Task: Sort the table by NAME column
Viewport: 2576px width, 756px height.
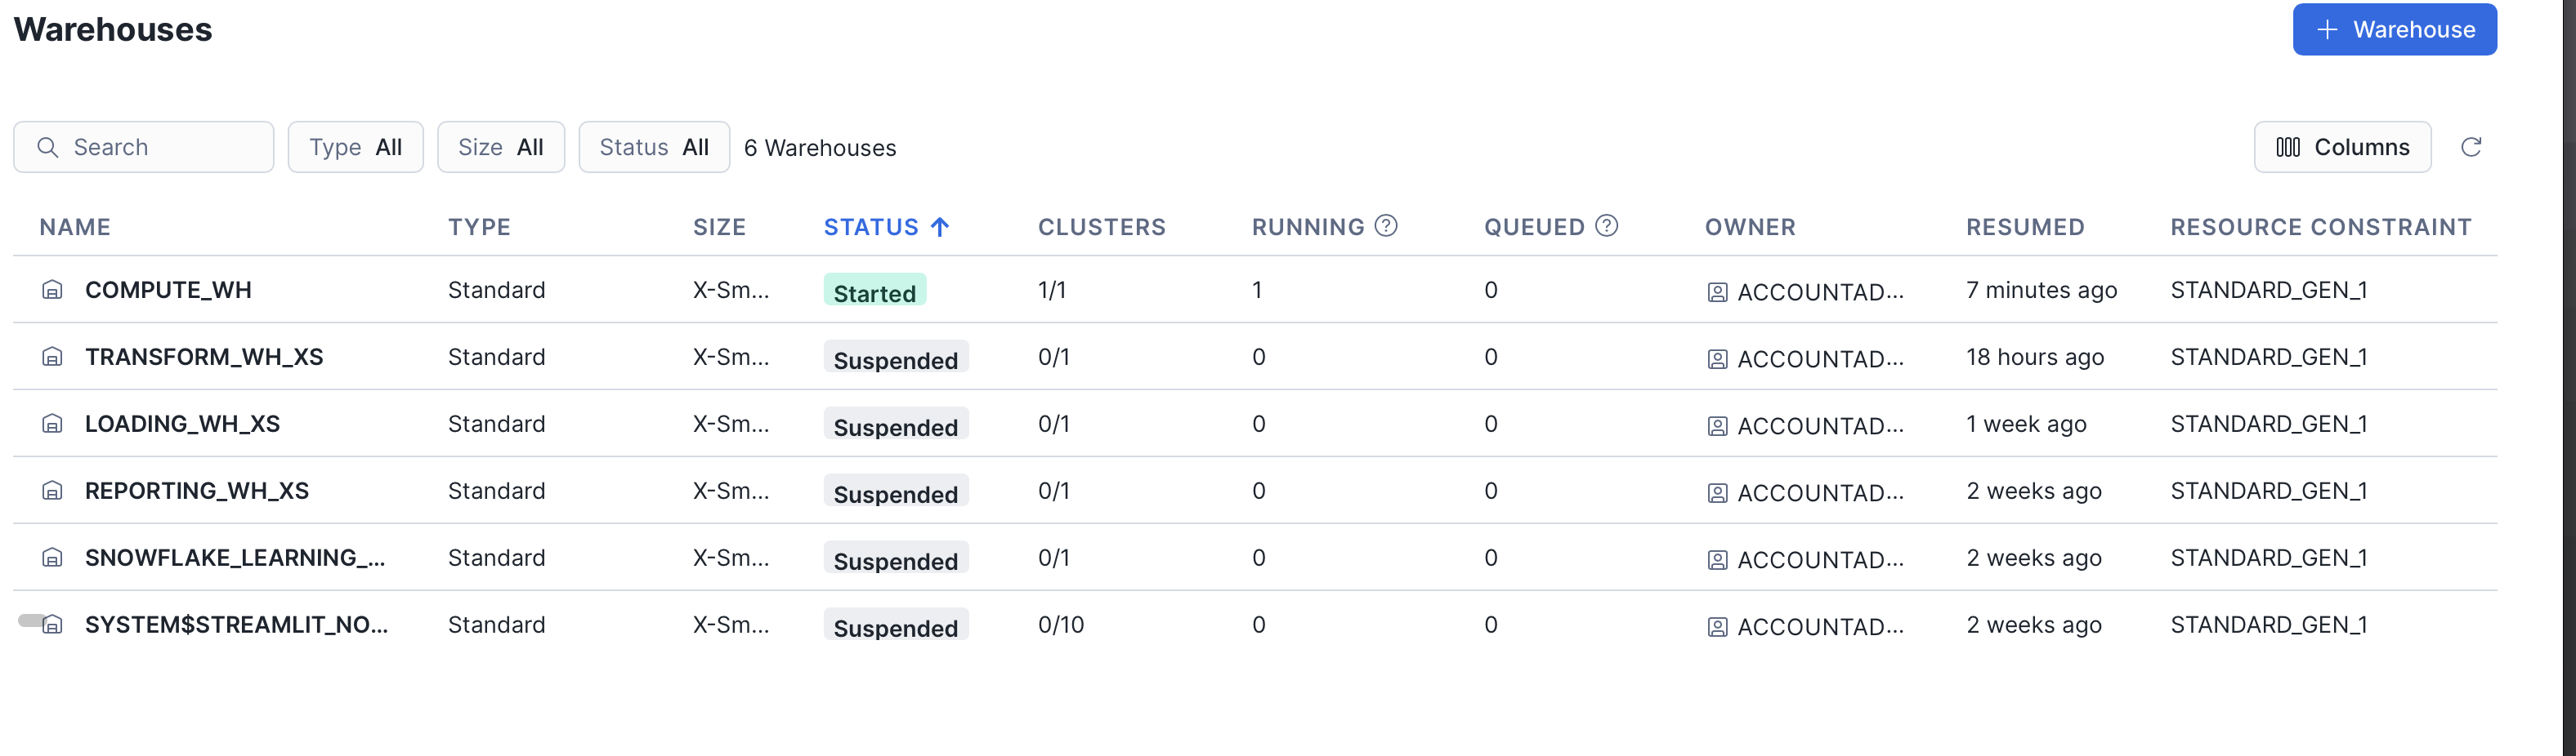Action: tap(75, 227)
